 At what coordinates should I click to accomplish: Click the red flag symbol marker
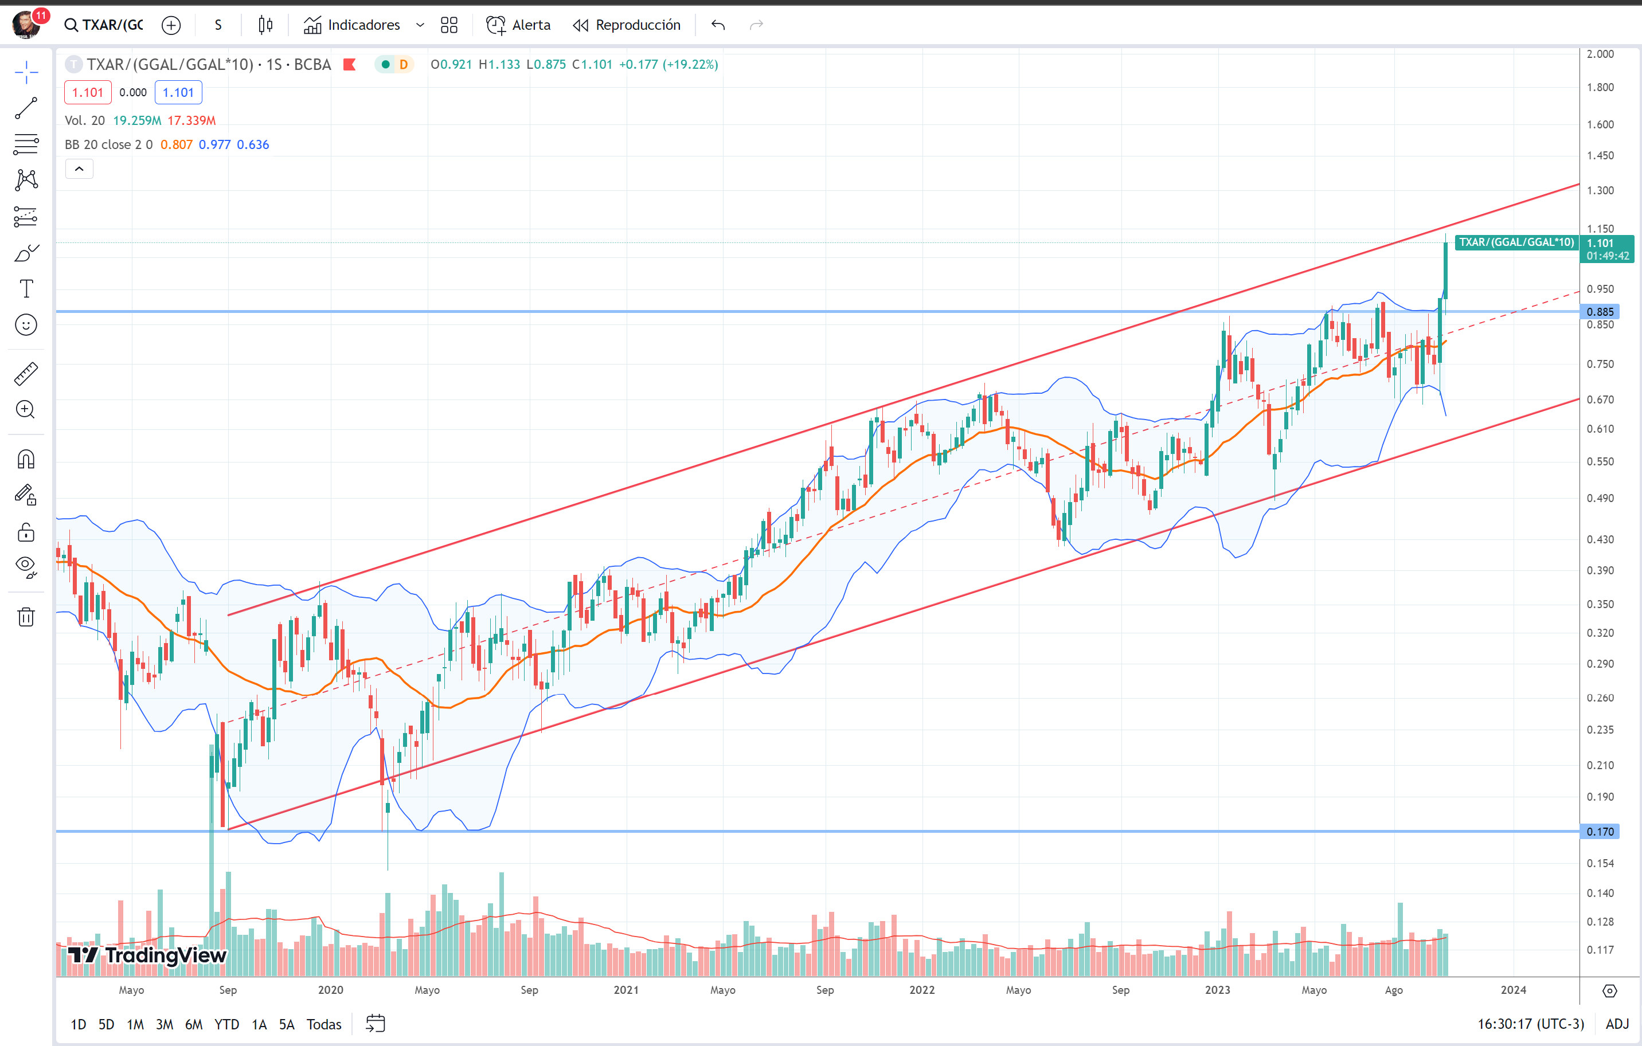[350, 65]
